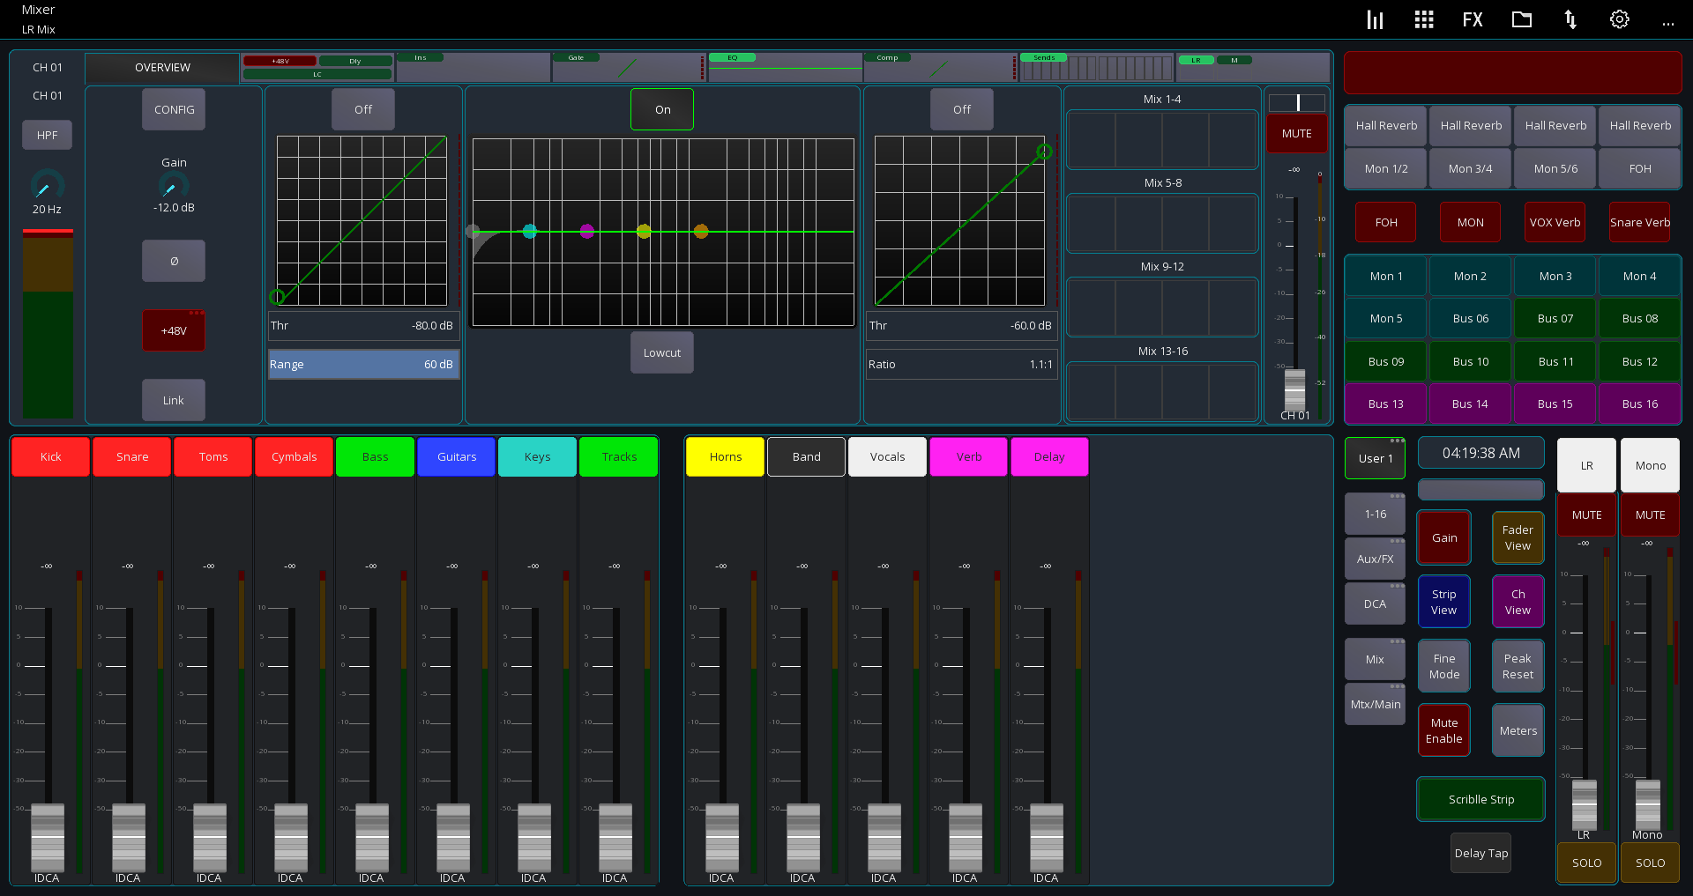The height and width of the screenshot is (896, 1693).
Task: Click the gate Range 60 dB slider
Action: pyautogui.click(x=363, y=364)
